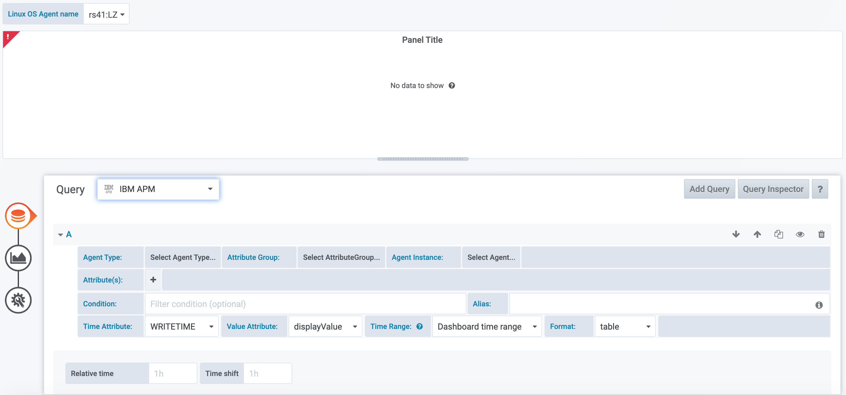Move query A up with arrow
Viewport: 846px width, 395px height.
[757, 234]
